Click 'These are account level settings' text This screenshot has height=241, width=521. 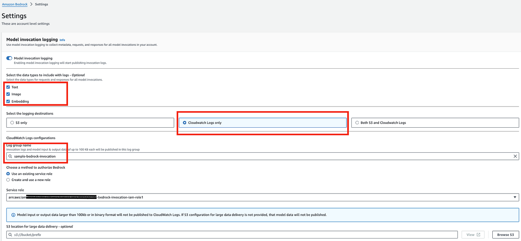(25, 24)
